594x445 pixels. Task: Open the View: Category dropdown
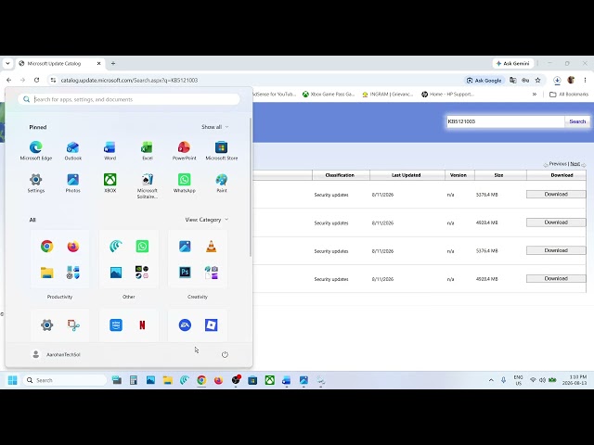[206, 220]
